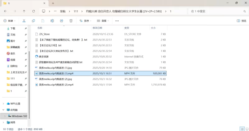The width and height of the screenshot is (249, 131).
Task: Switch to large thumbnails view in status bar
Action: coord(246,129)
